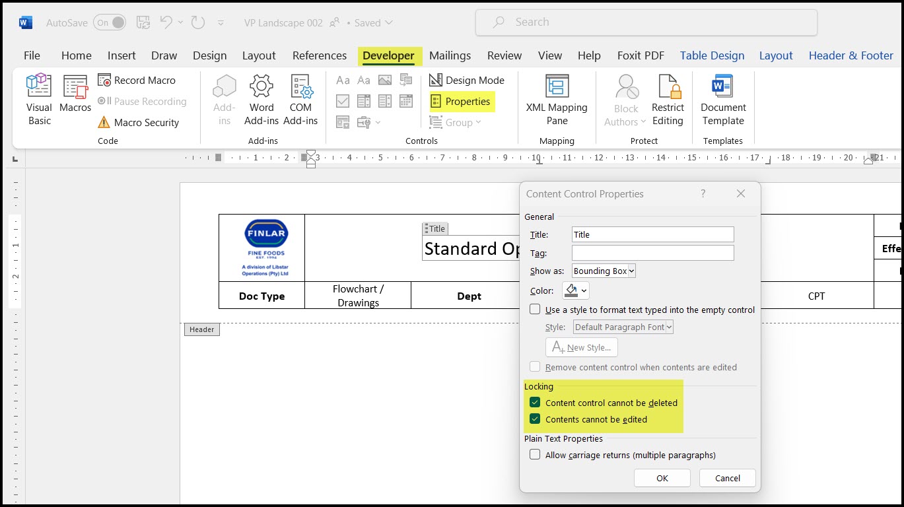Open Macro Security settings
This screenshot has height=507, width=904.
tap(139, 122)
